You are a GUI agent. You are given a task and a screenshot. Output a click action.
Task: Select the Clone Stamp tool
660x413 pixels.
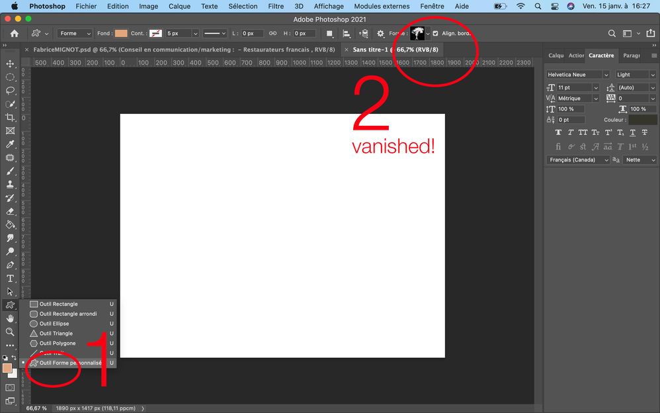[x=10, y=185]
